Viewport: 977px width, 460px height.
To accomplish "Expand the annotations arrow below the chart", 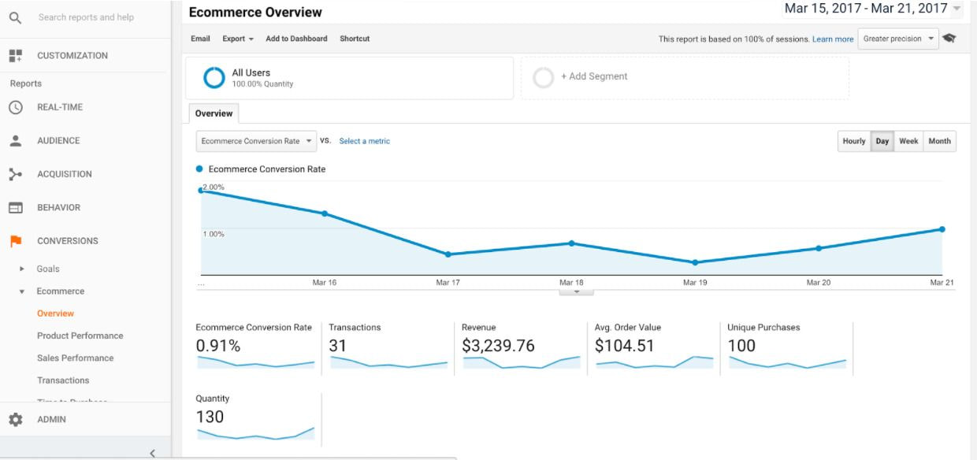I will point(577,292).
